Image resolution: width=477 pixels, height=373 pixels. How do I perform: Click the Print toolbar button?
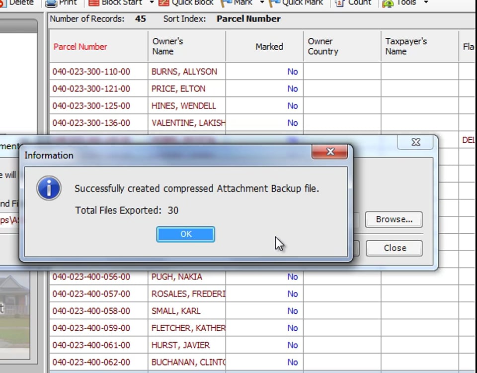coord(61,3)
